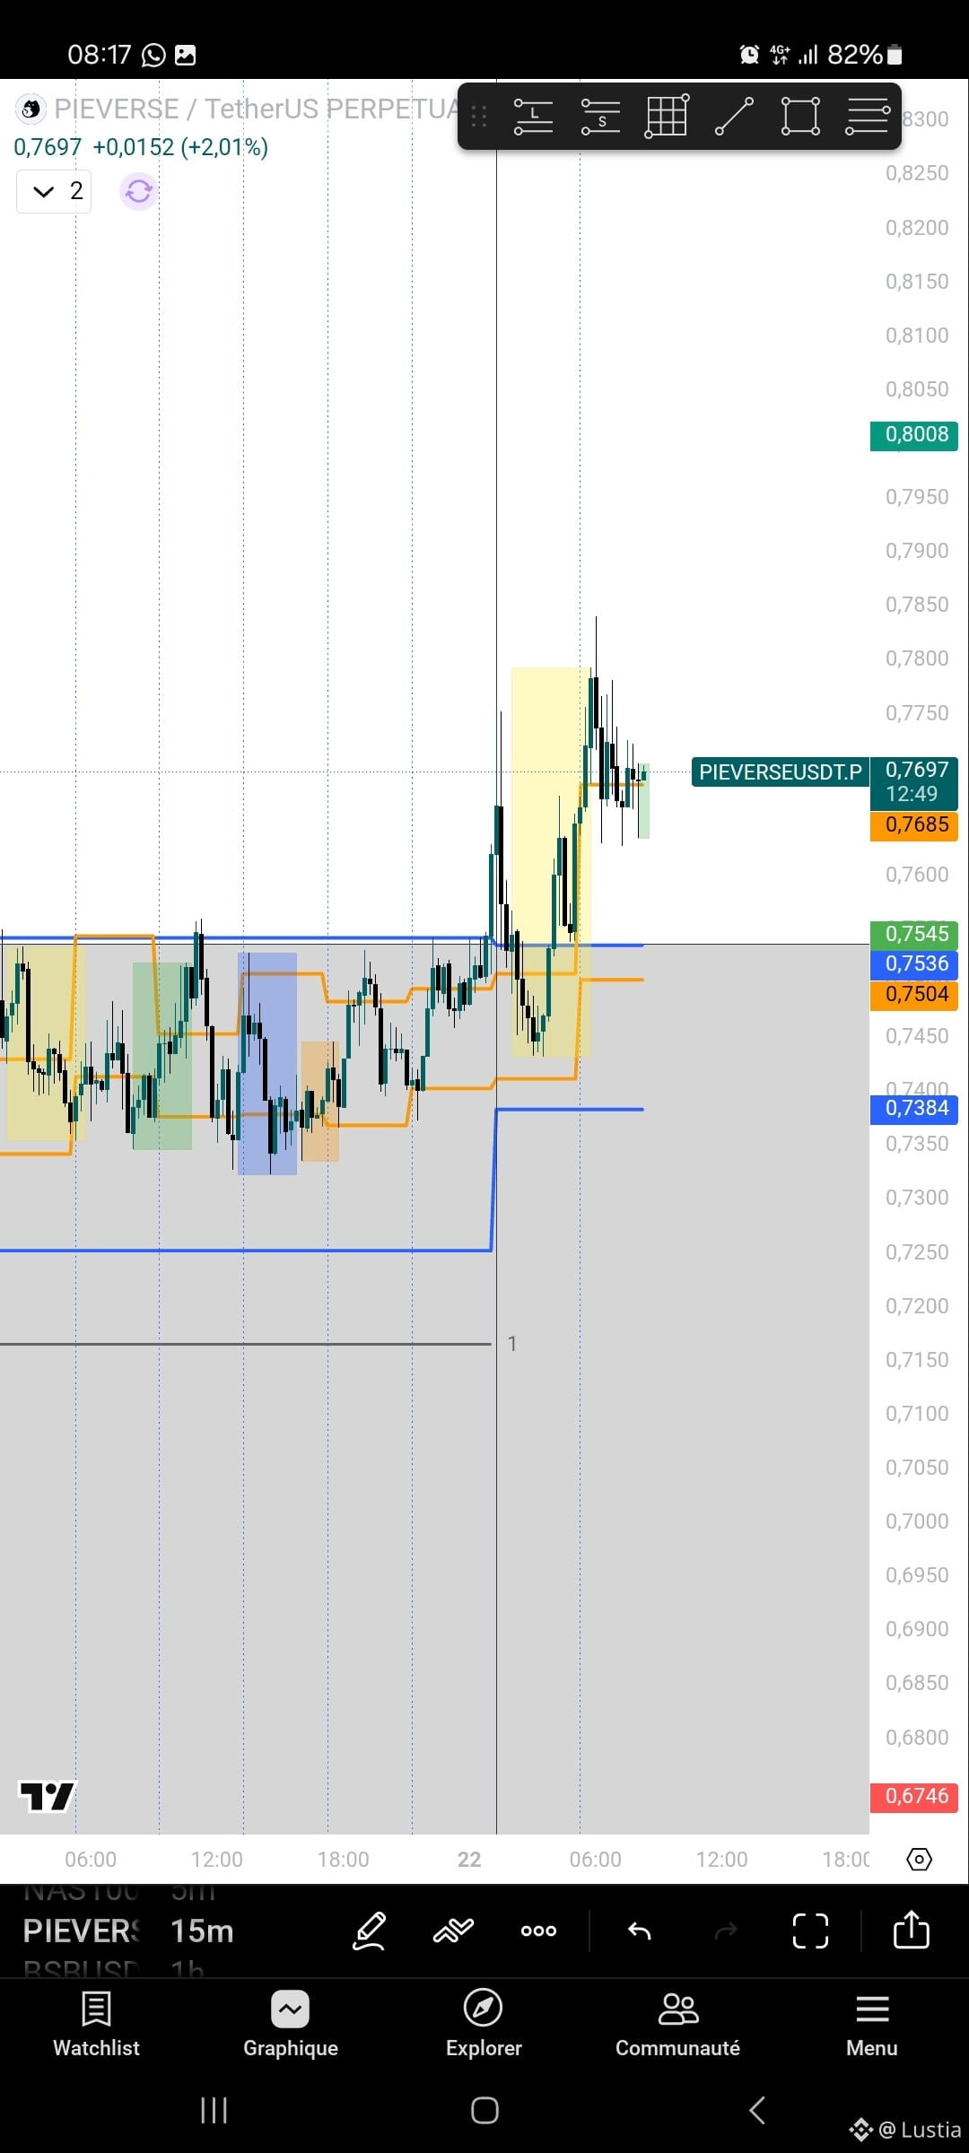The height and width of the screenshot is (2153, 969).
Task: Undo the last chart action
Action: coord(640,1931)
